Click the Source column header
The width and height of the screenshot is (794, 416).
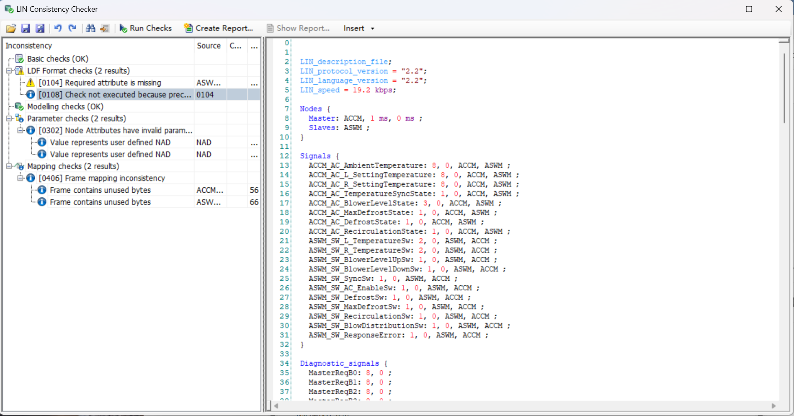point(209,46)
